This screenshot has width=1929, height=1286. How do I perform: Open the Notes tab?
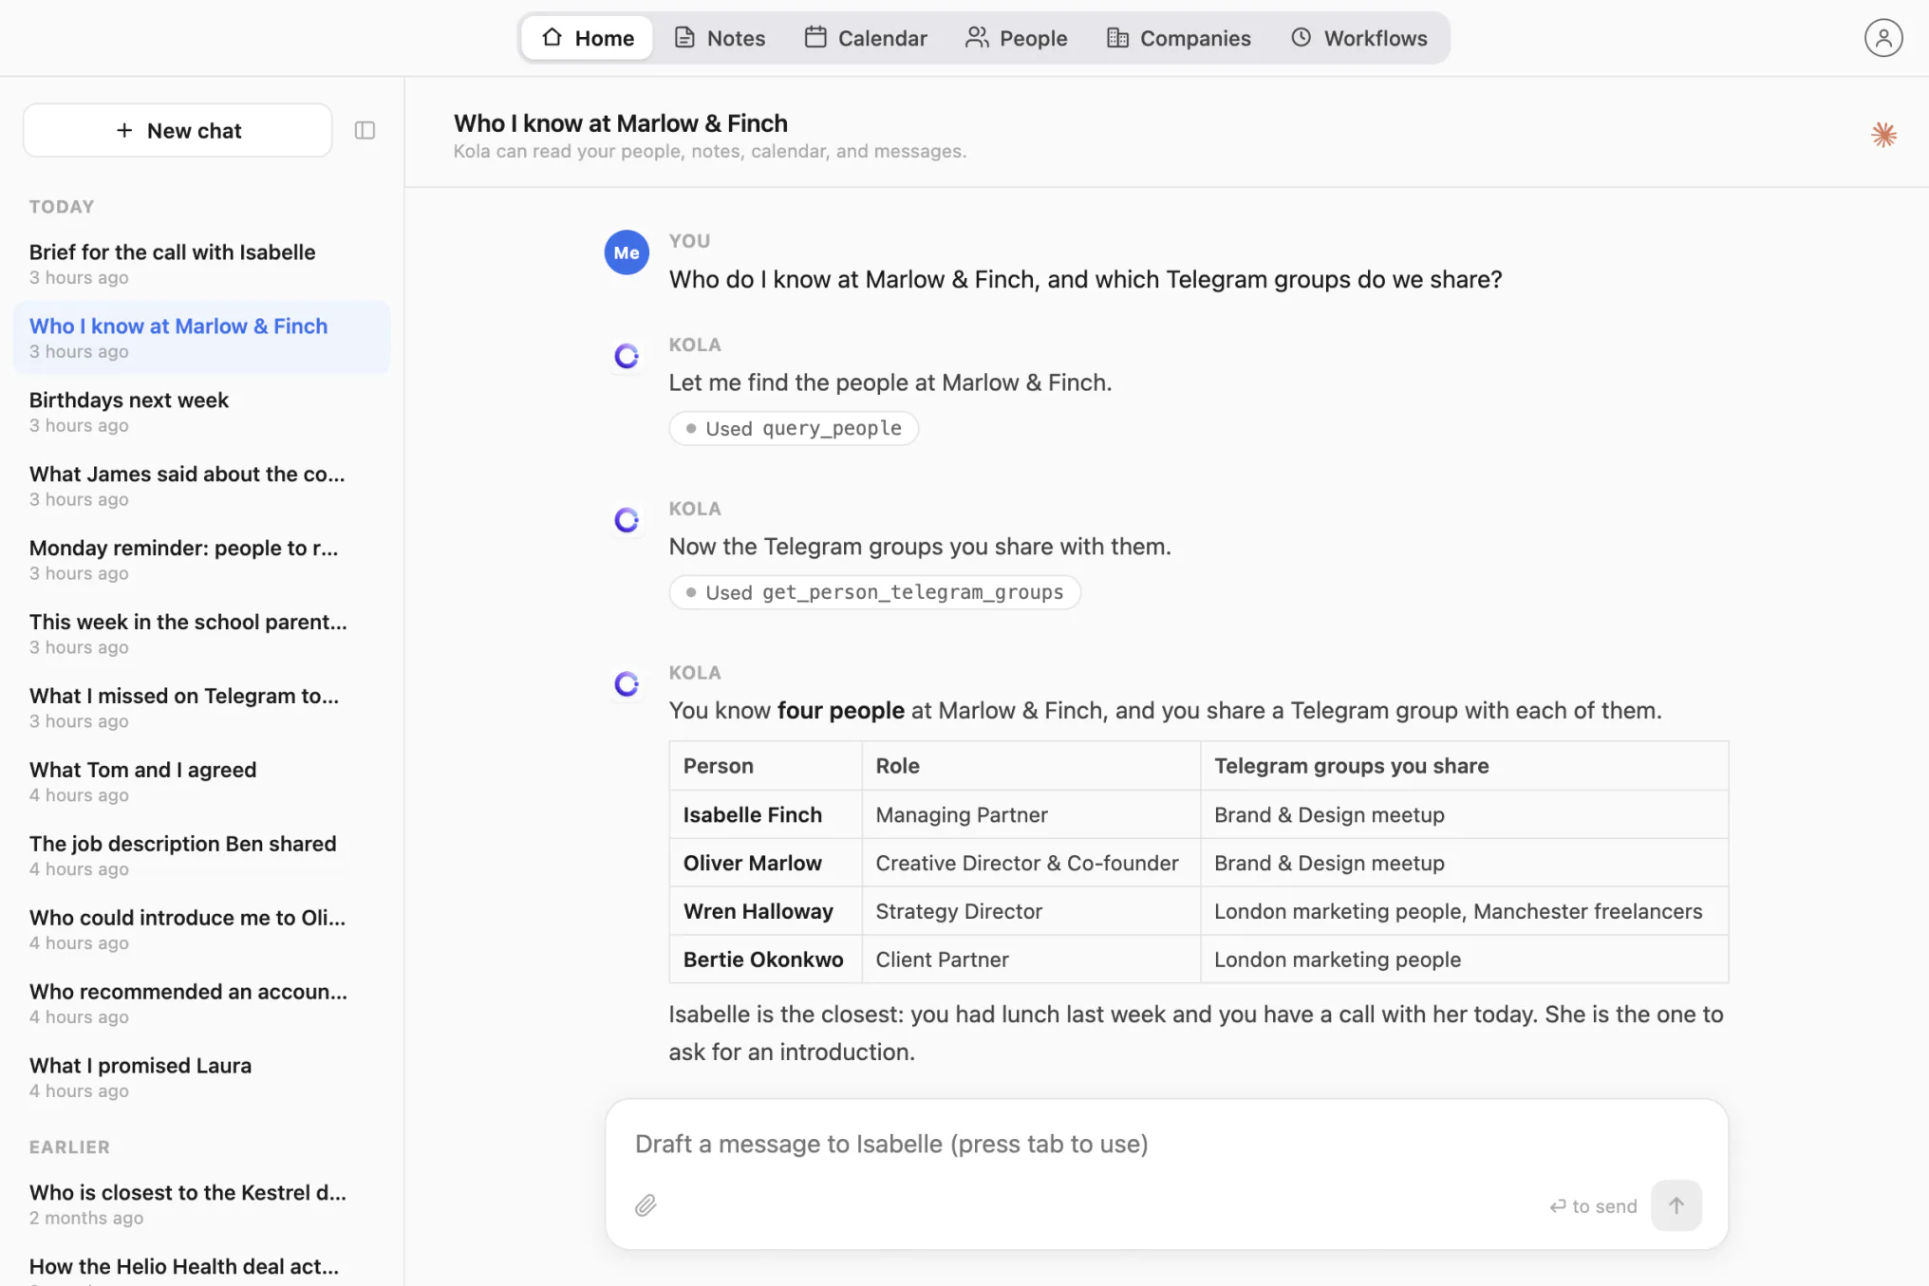pos(720,38)
